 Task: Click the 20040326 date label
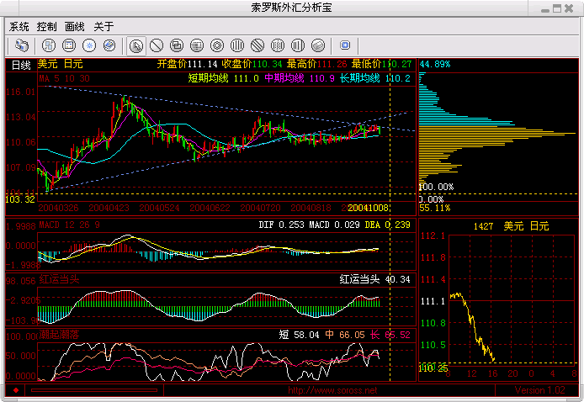pos(58,208)
